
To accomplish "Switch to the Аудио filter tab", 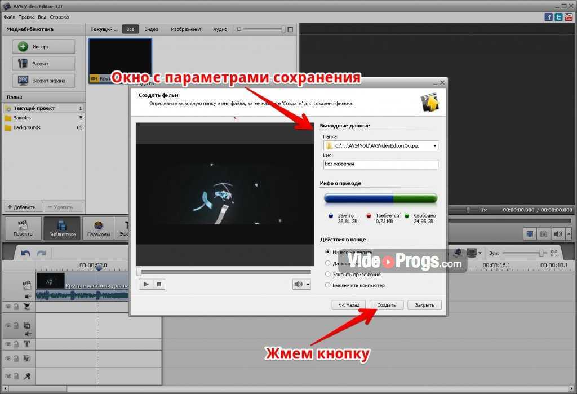I will (220, 29).
